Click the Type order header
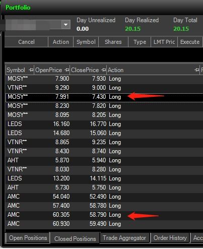Screen dimensions: 203x249 [140, 42]
